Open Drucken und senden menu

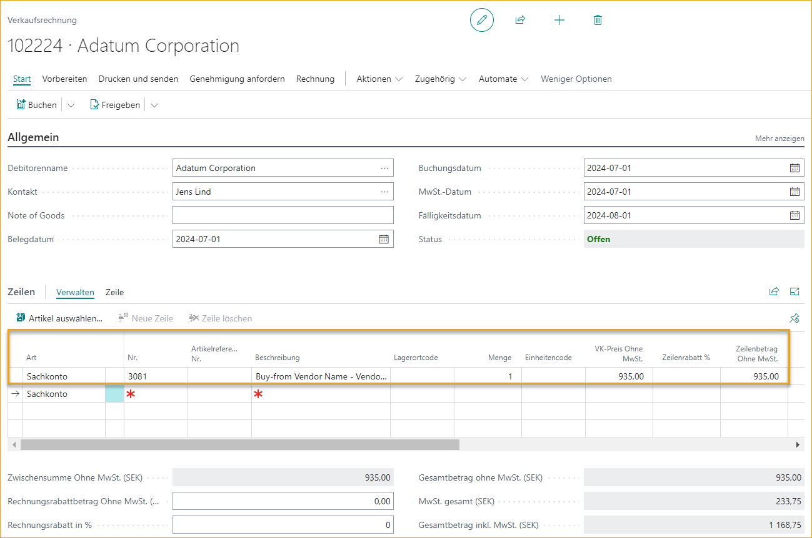pyautogui.click(x=138, y=79)
